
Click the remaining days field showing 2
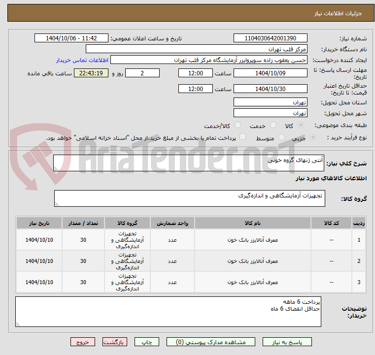[142, 73]
